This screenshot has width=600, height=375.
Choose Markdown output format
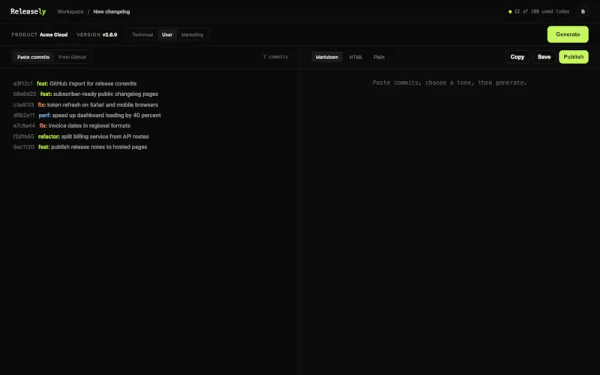click(327, 57)
